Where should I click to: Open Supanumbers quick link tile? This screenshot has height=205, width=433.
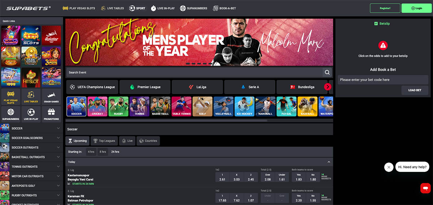click(x=10, y=114)
